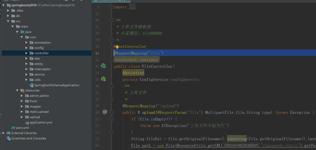Expand the entity package arrow
This screenshot has width=316, height=150.
26,64
